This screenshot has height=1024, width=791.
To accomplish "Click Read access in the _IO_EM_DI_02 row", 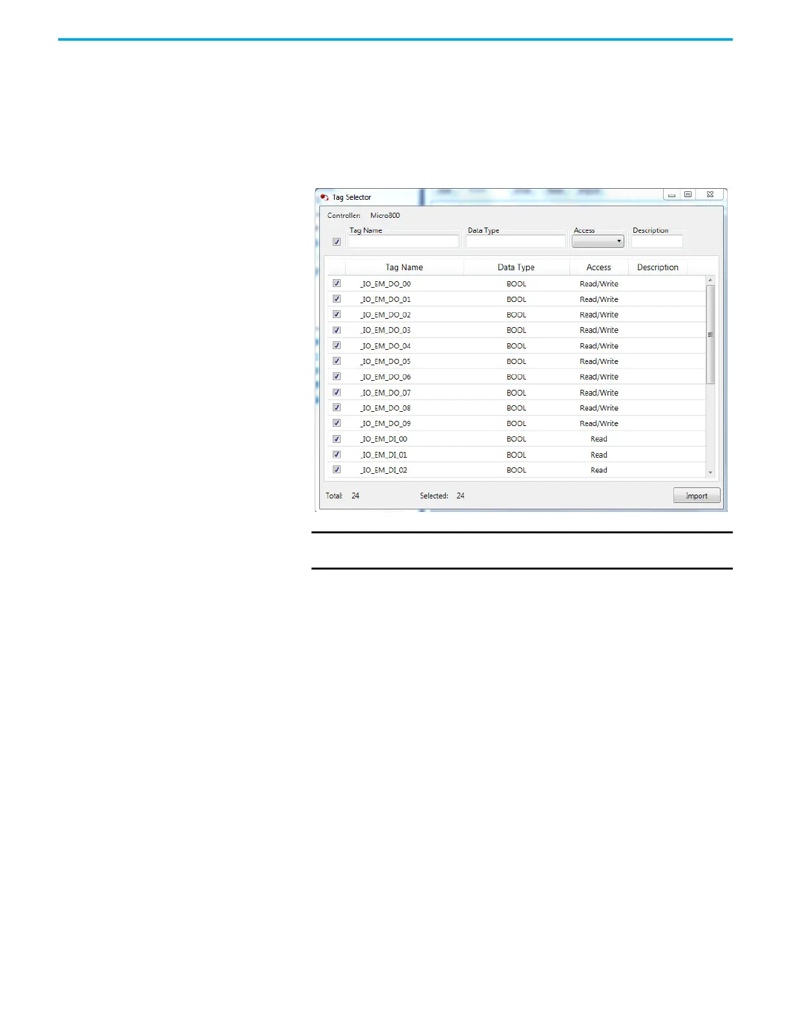I will 599,470.
